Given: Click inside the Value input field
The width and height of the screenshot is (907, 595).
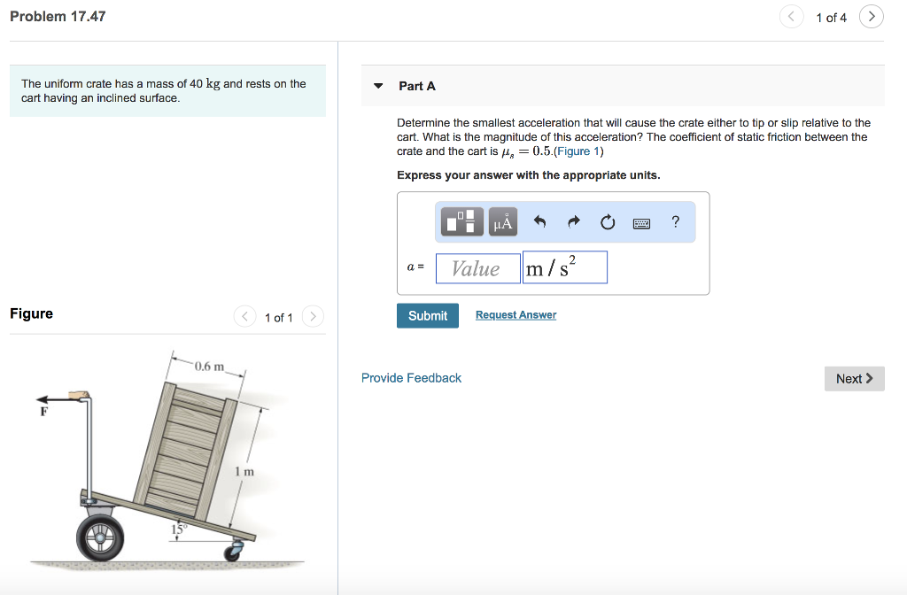Looking at the screenshot, I should tap(477, 267).
